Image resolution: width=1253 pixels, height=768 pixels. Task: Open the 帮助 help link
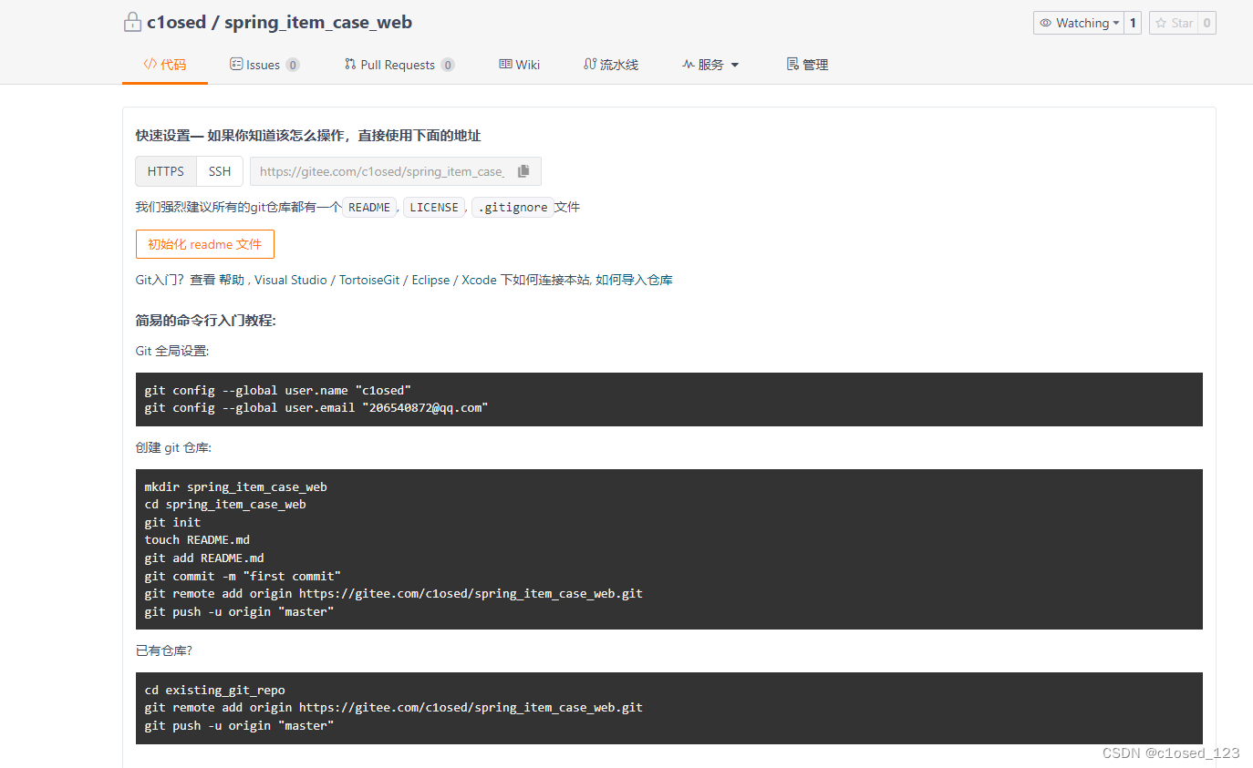232,281
